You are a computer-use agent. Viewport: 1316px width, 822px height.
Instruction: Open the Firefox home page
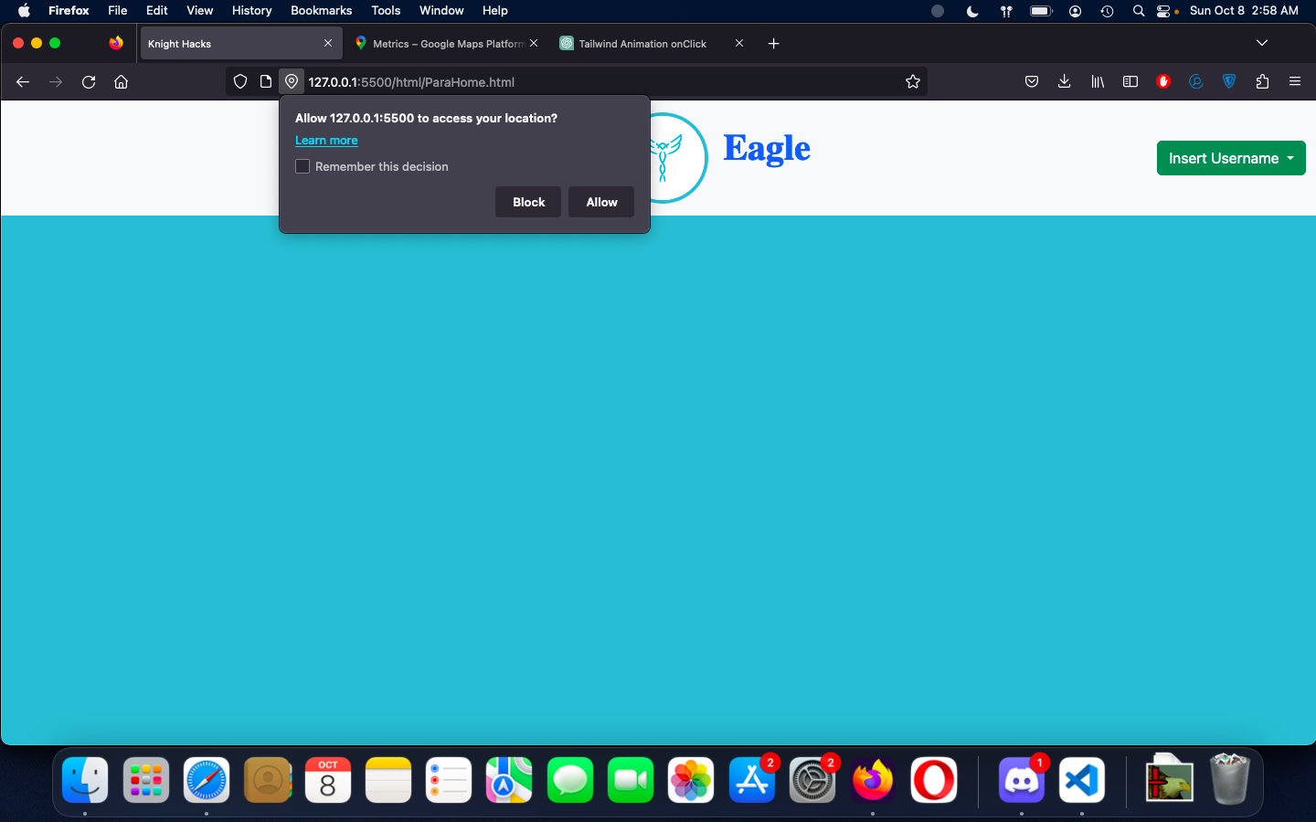(x=121, y=81)
